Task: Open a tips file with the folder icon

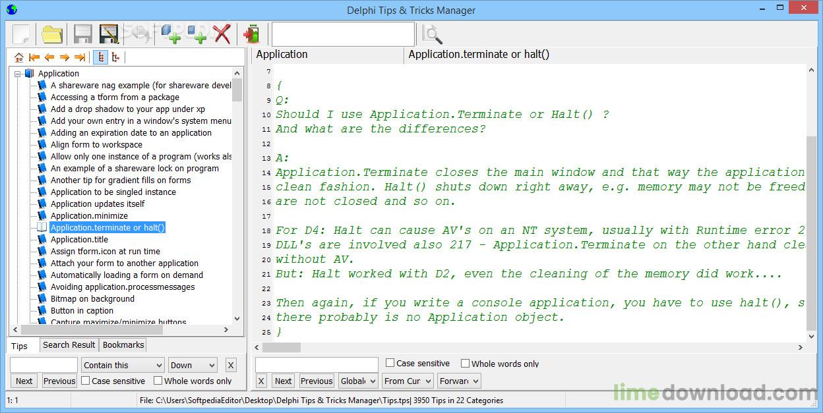Action: pos(51,34)
